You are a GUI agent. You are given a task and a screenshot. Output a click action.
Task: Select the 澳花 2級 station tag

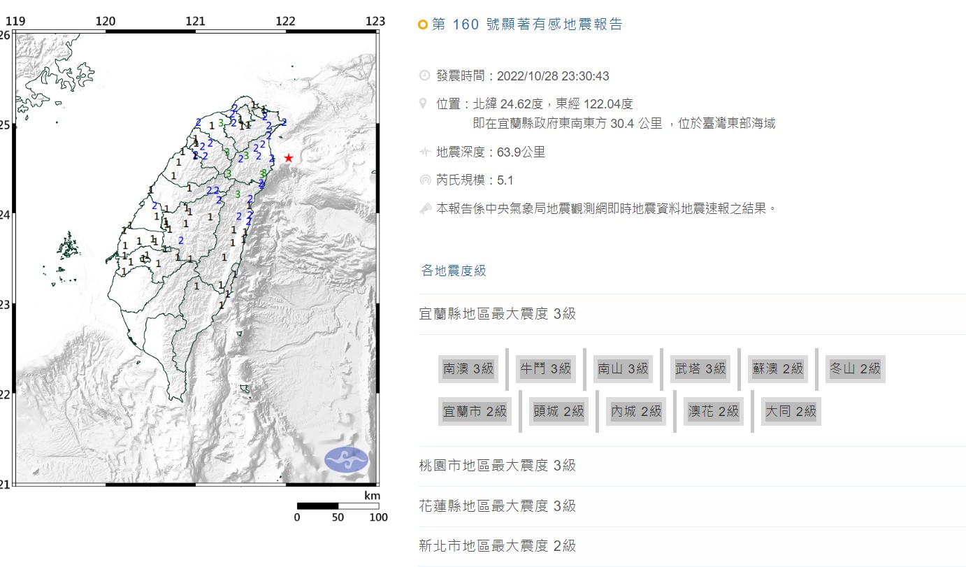point(714,411)
